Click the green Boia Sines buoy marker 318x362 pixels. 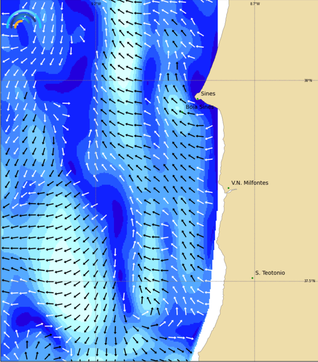182,111
